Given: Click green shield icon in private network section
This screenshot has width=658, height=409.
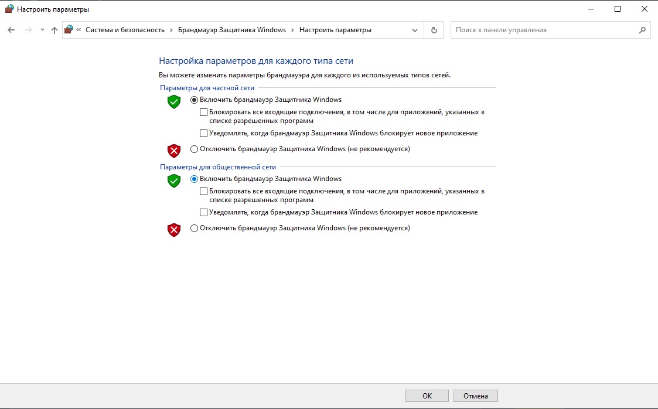Looking at the screenshot, I should coord(174,102).
